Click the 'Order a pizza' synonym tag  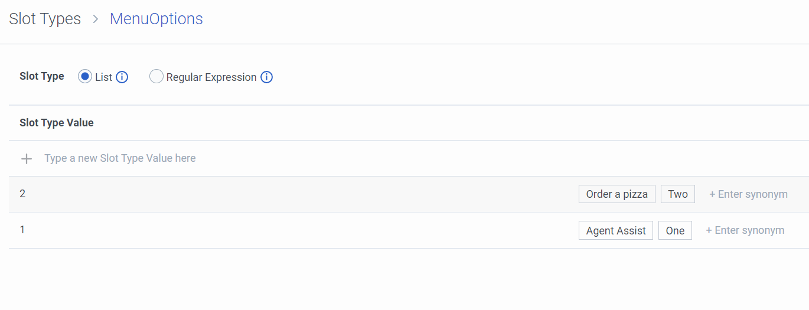(616, 194)
